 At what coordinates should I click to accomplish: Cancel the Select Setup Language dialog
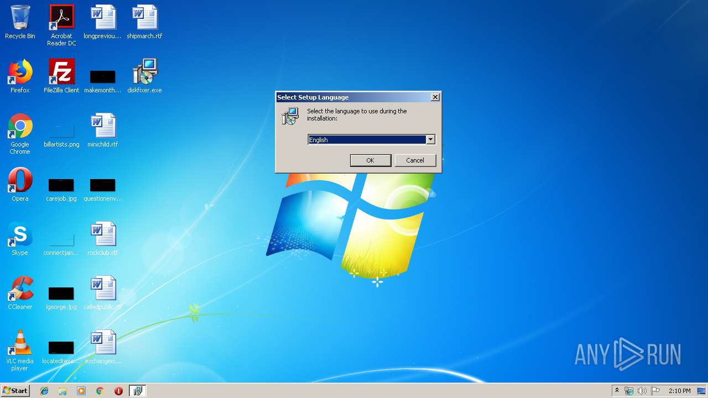click(x=415, y=160)
